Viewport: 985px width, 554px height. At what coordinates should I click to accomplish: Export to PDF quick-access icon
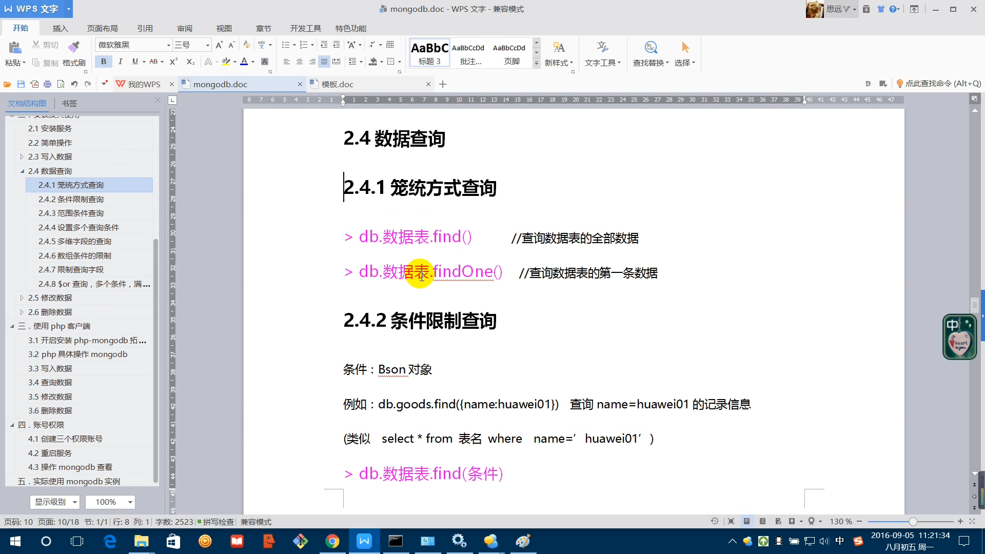click(x=34, y=84)
